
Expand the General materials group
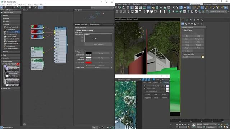[4, 18]
